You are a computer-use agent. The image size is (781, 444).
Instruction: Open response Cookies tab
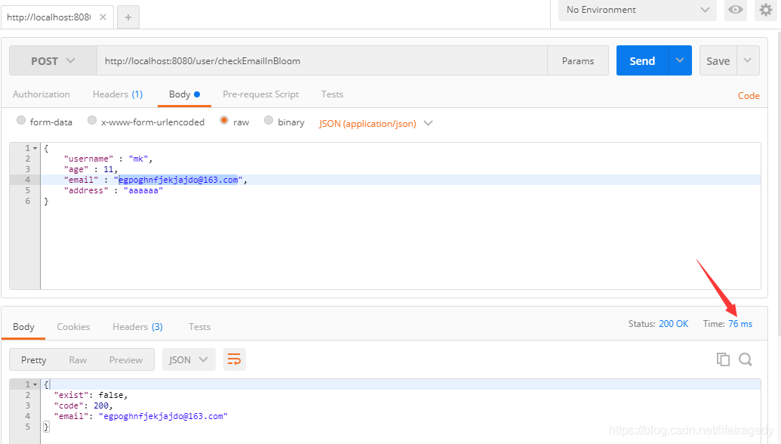(x=73, y=326)
